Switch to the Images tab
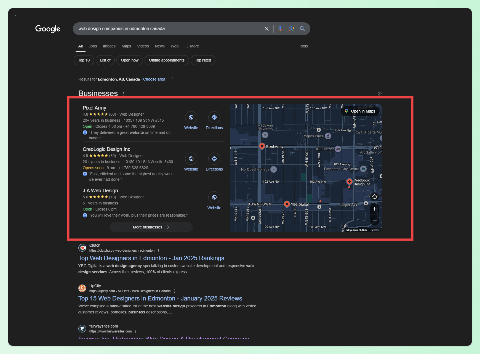This screenshot has height=354, width=480. click(109, 46)
